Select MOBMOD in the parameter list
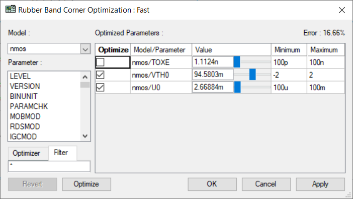Viewport: 353px width, 199px height. point(25,116)
